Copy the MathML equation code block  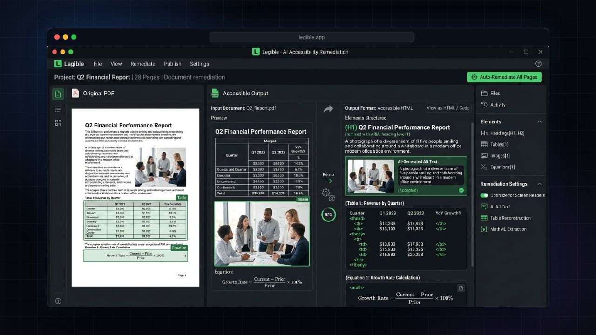click(461, 288)
